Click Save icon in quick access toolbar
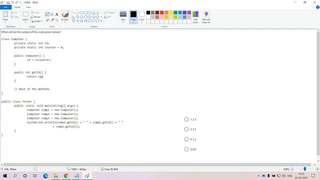320x180 pixels. 8,2
